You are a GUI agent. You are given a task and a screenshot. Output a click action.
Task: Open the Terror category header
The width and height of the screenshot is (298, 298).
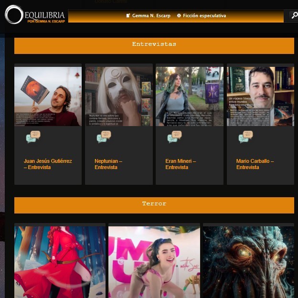click(154, 204)
